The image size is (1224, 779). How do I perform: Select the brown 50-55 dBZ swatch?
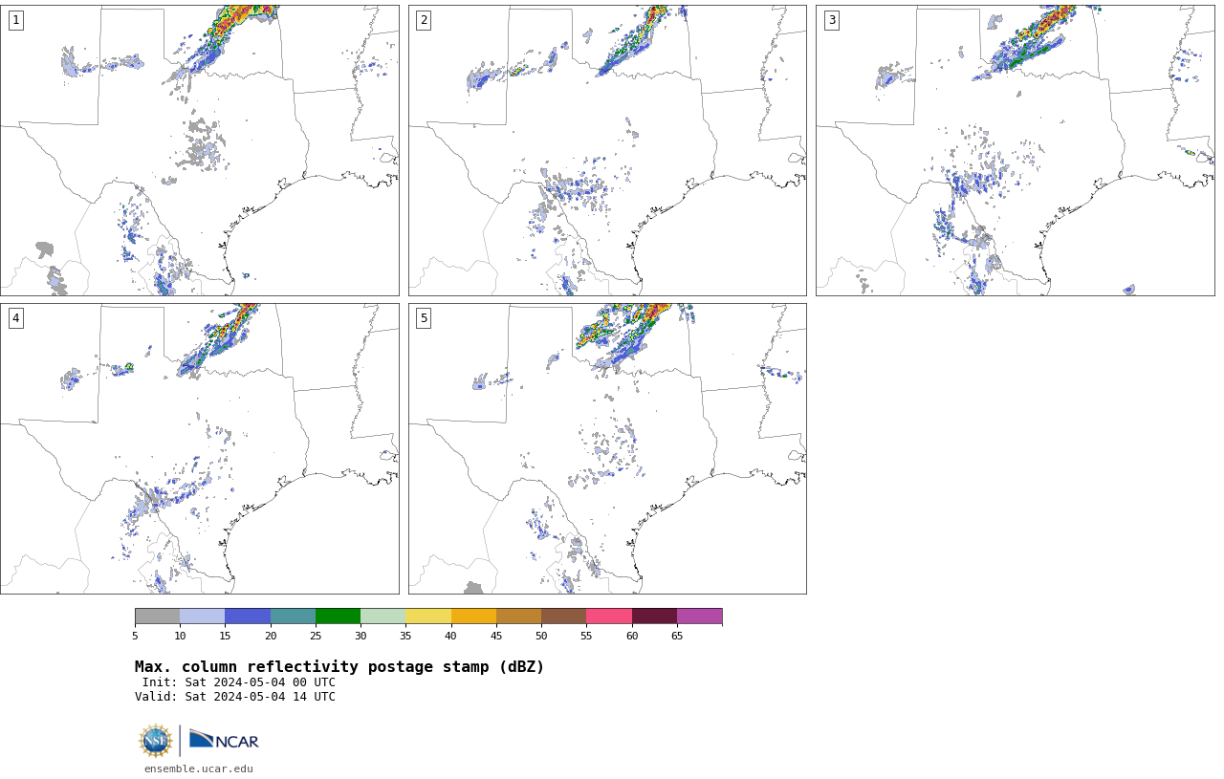563,616
